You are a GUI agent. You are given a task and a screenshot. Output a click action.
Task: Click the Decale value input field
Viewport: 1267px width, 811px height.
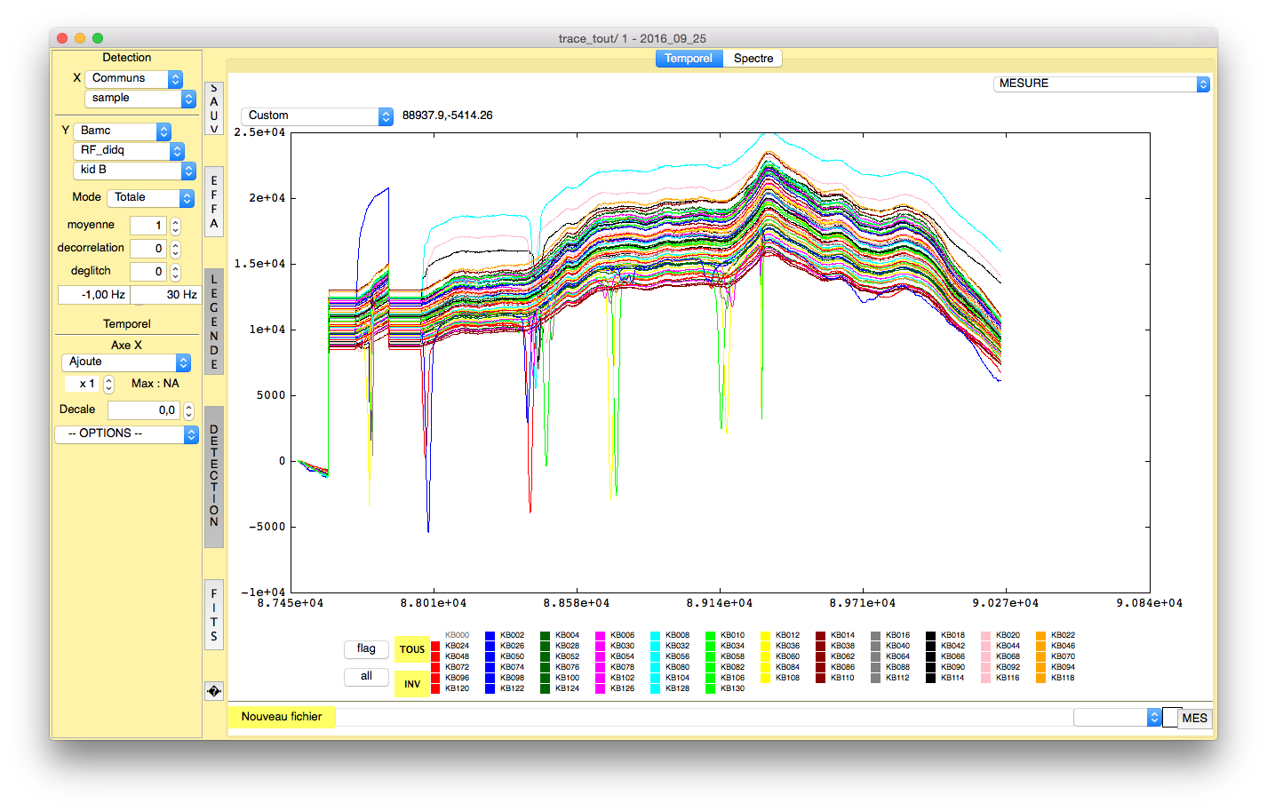(x=144, y=410)
